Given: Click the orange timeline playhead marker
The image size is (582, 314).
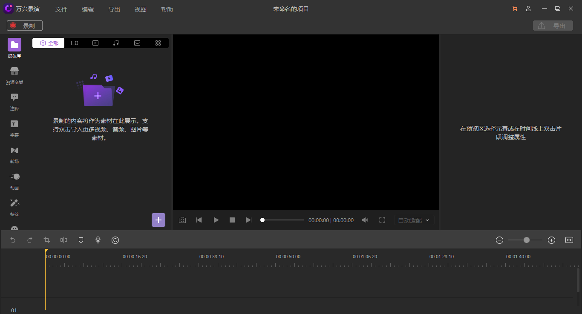Looking at the screenshot, I should pyautogui.click(x=46, y=251).
